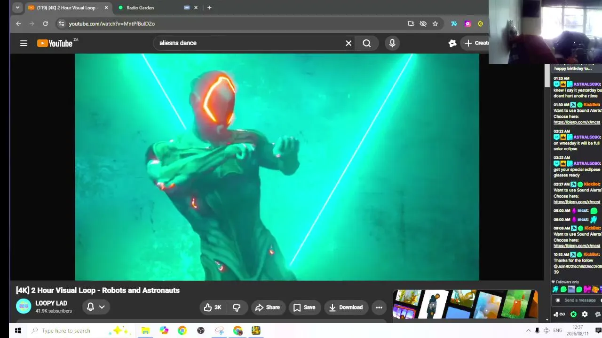This screenshot has width=602, height=338.
Task: Show hidden system tray icons
Action: coord(528,330)
